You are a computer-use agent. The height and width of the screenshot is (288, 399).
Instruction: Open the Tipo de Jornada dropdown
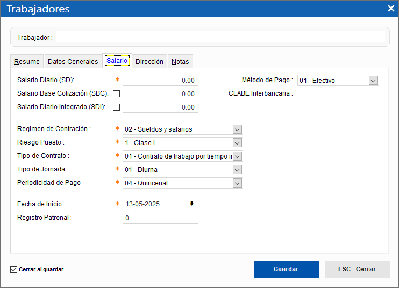[x=237, y=170]
